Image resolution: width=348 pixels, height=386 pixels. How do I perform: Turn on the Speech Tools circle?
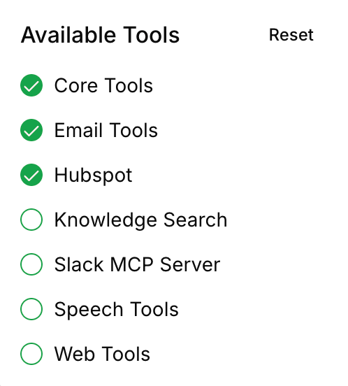pos(31,309)
